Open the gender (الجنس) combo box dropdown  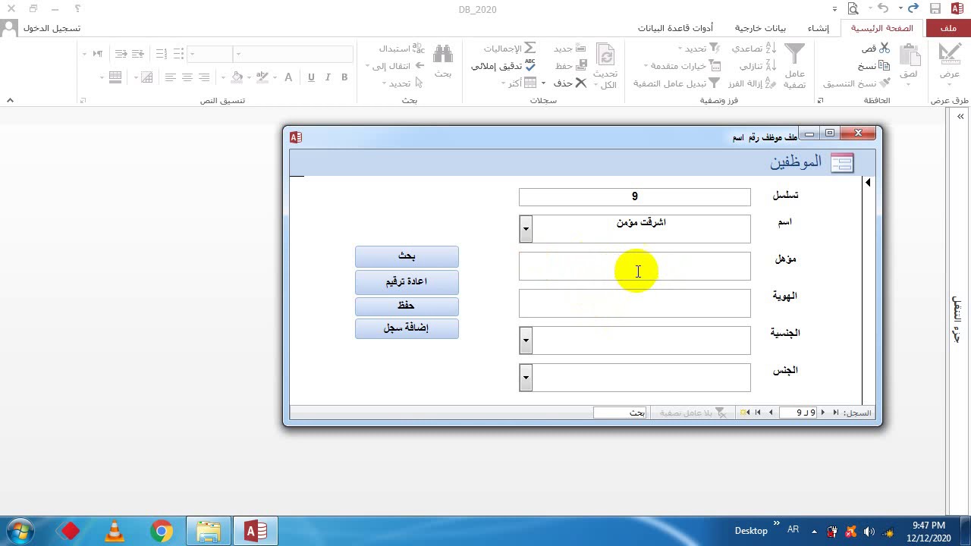pos(526,378)
